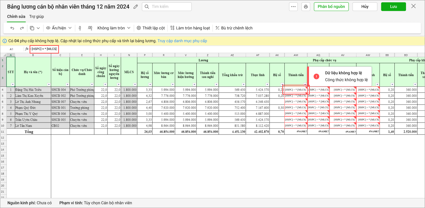Print the payroll with the printer icon
Screen dimensions: 425x208
(306, 7)
